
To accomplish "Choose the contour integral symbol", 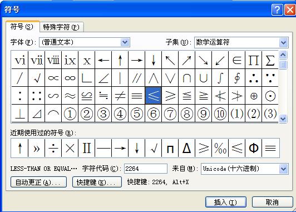I will click(236, 78).
